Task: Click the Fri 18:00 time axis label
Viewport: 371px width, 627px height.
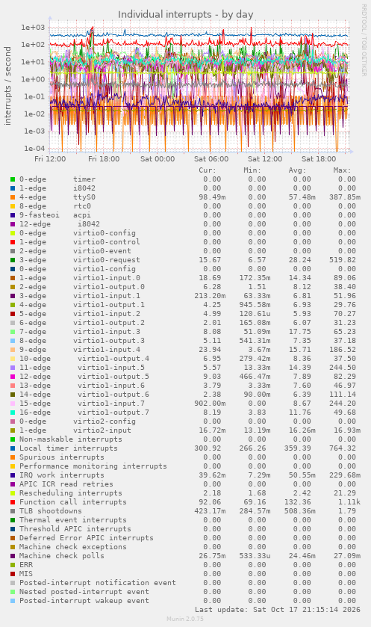Action: [x=104, y=158]
